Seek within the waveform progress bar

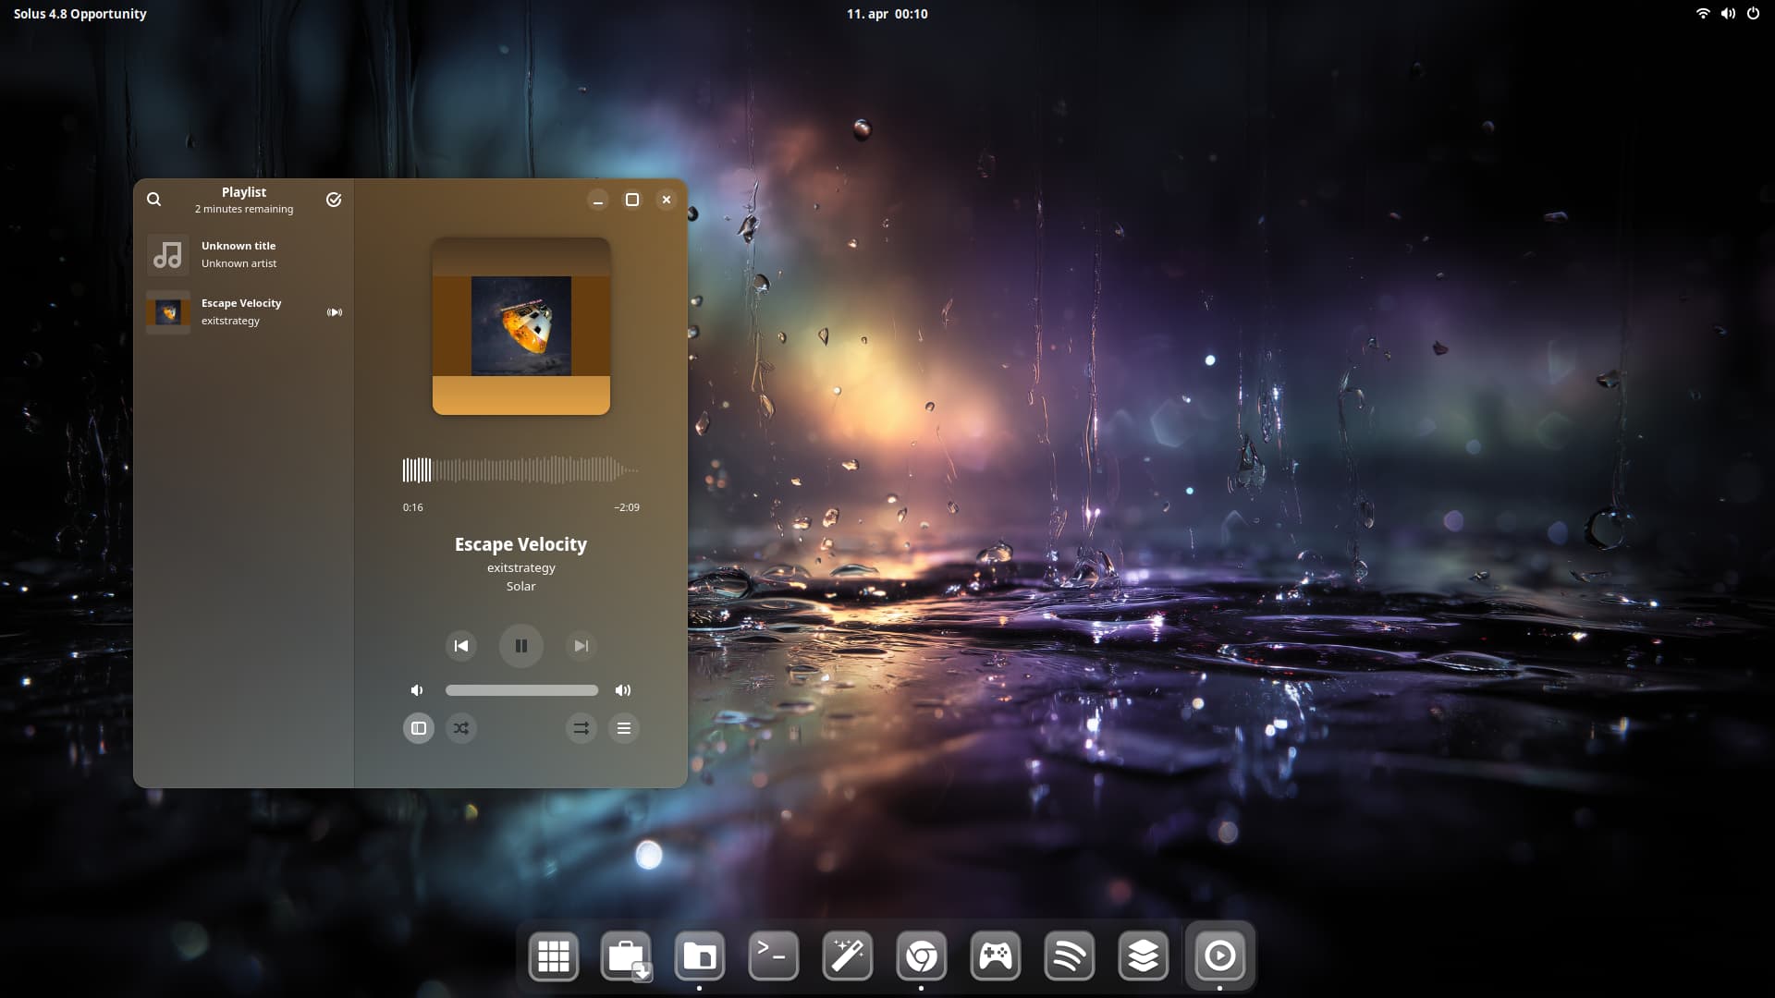click(521, 470)
